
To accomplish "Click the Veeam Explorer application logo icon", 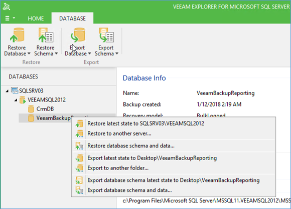I will (x=7, y=6).
